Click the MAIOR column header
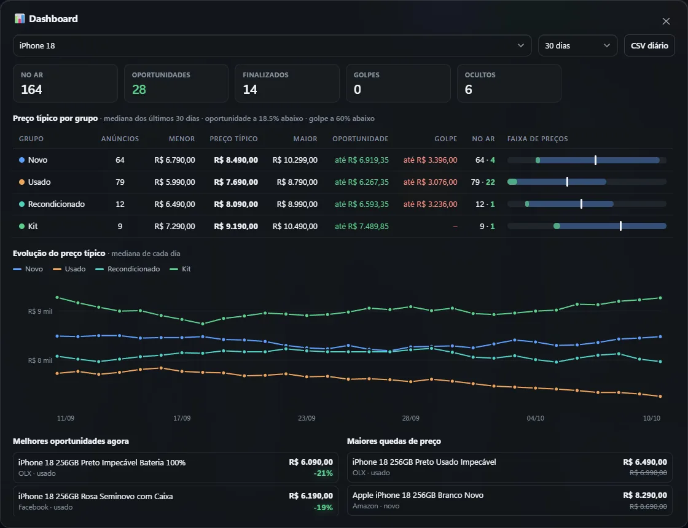This screenshot has height=528, width=688. 305,139
